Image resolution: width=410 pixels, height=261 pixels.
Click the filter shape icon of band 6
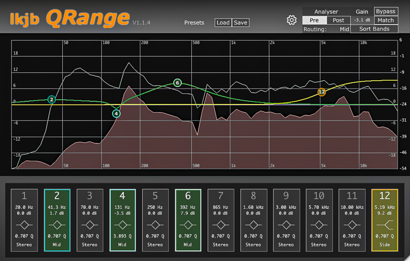188,225
